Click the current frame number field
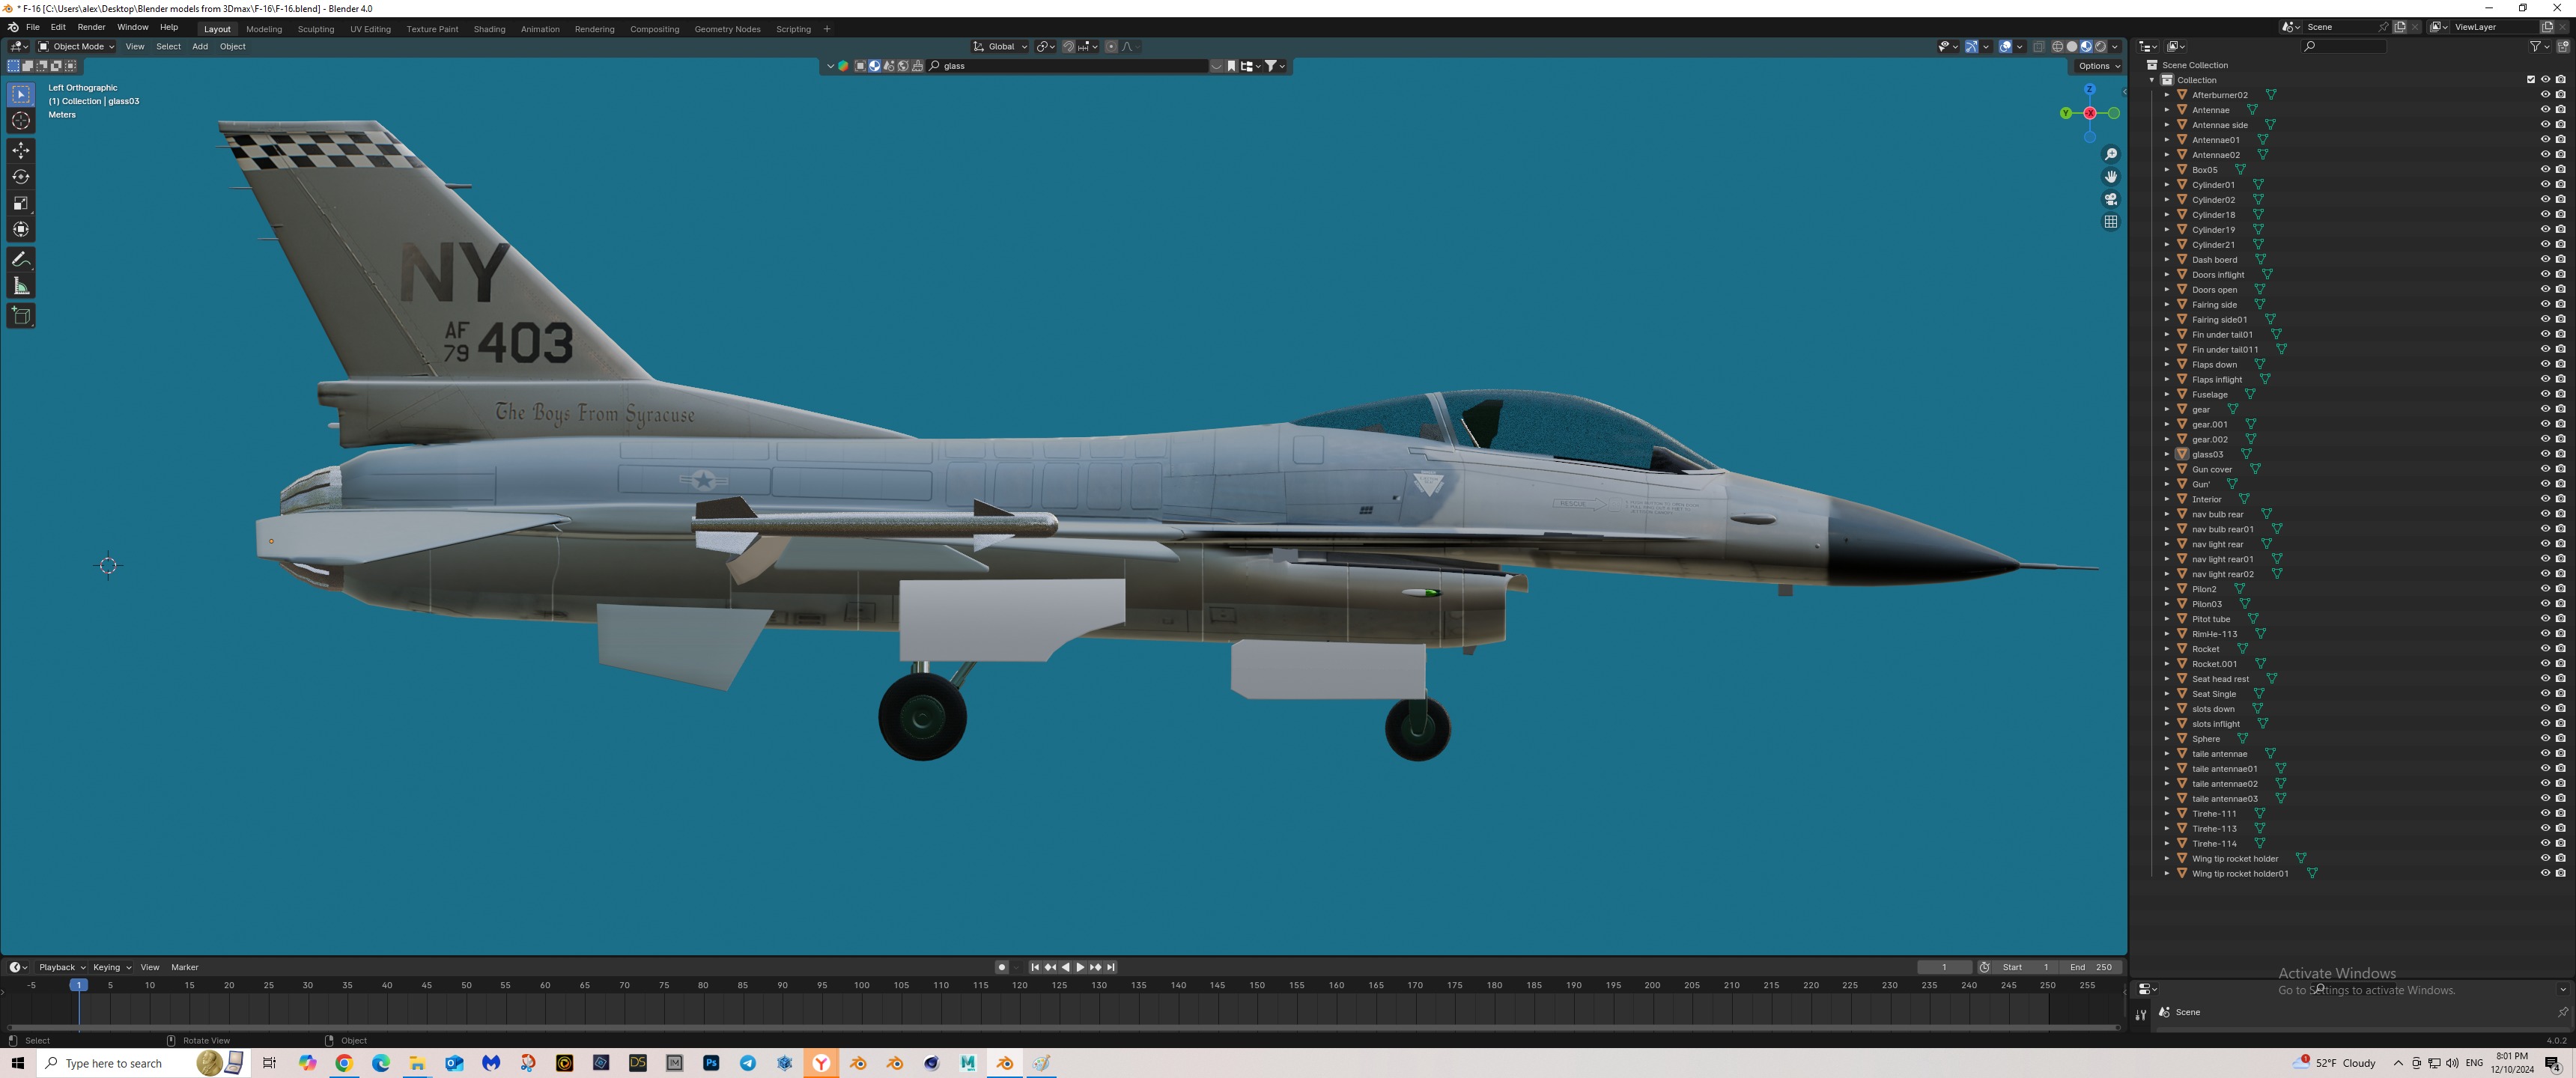Screen dimensions: 2576x1078 point(1944,967)
